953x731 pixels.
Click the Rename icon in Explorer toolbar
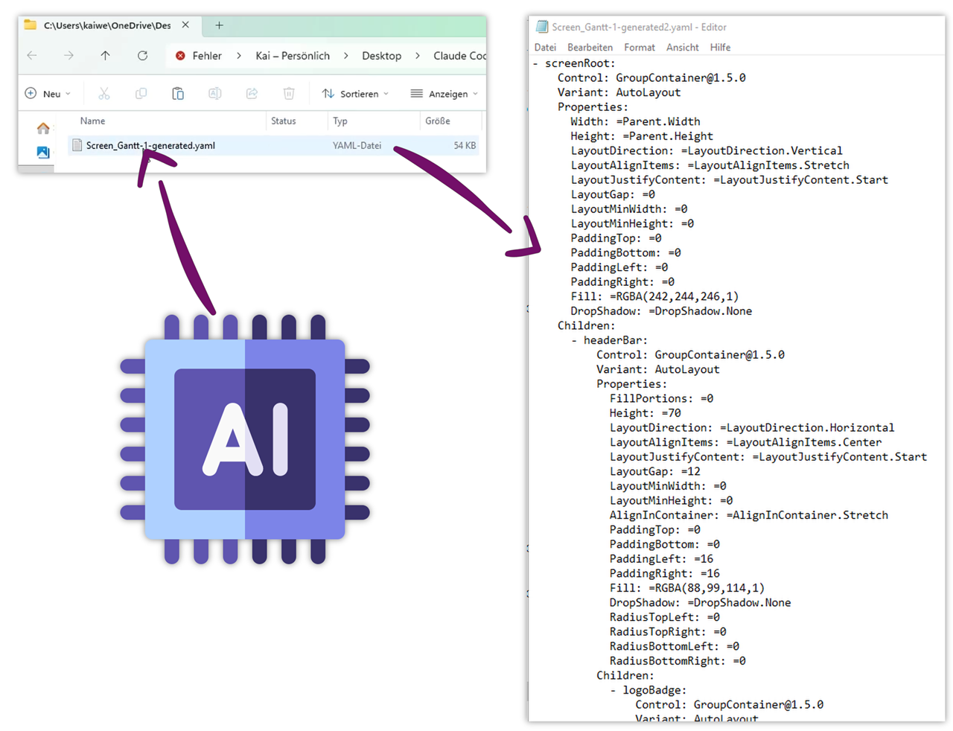coord(214,94)
